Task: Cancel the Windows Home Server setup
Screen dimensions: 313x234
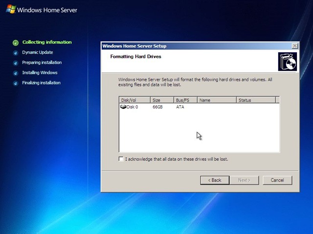Action: [277, 180]
